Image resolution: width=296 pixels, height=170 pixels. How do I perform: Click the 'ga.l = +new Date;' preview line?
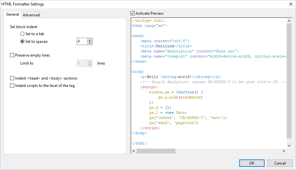(x=168, y=113)
